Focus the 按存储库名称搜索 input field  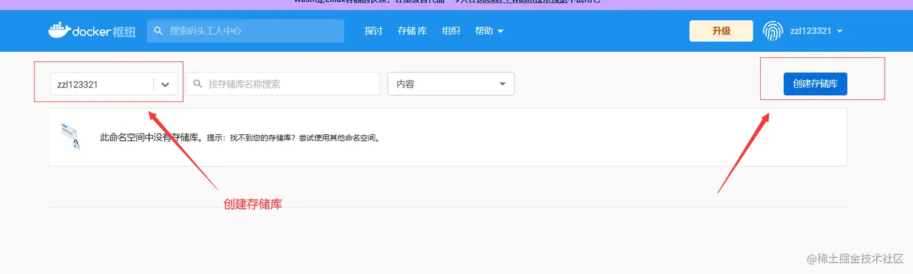[283, 84]
